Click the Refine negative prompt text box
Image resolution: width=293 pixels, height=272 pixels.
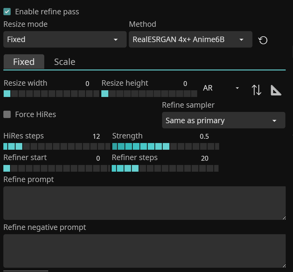(144, 251)
